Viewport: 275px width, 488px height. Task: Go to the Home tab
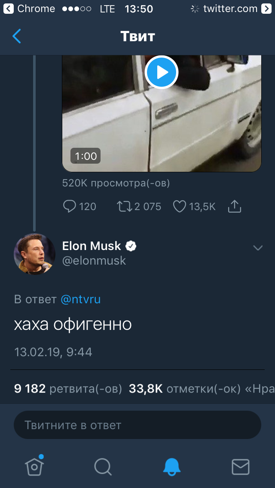click(34, 466)
